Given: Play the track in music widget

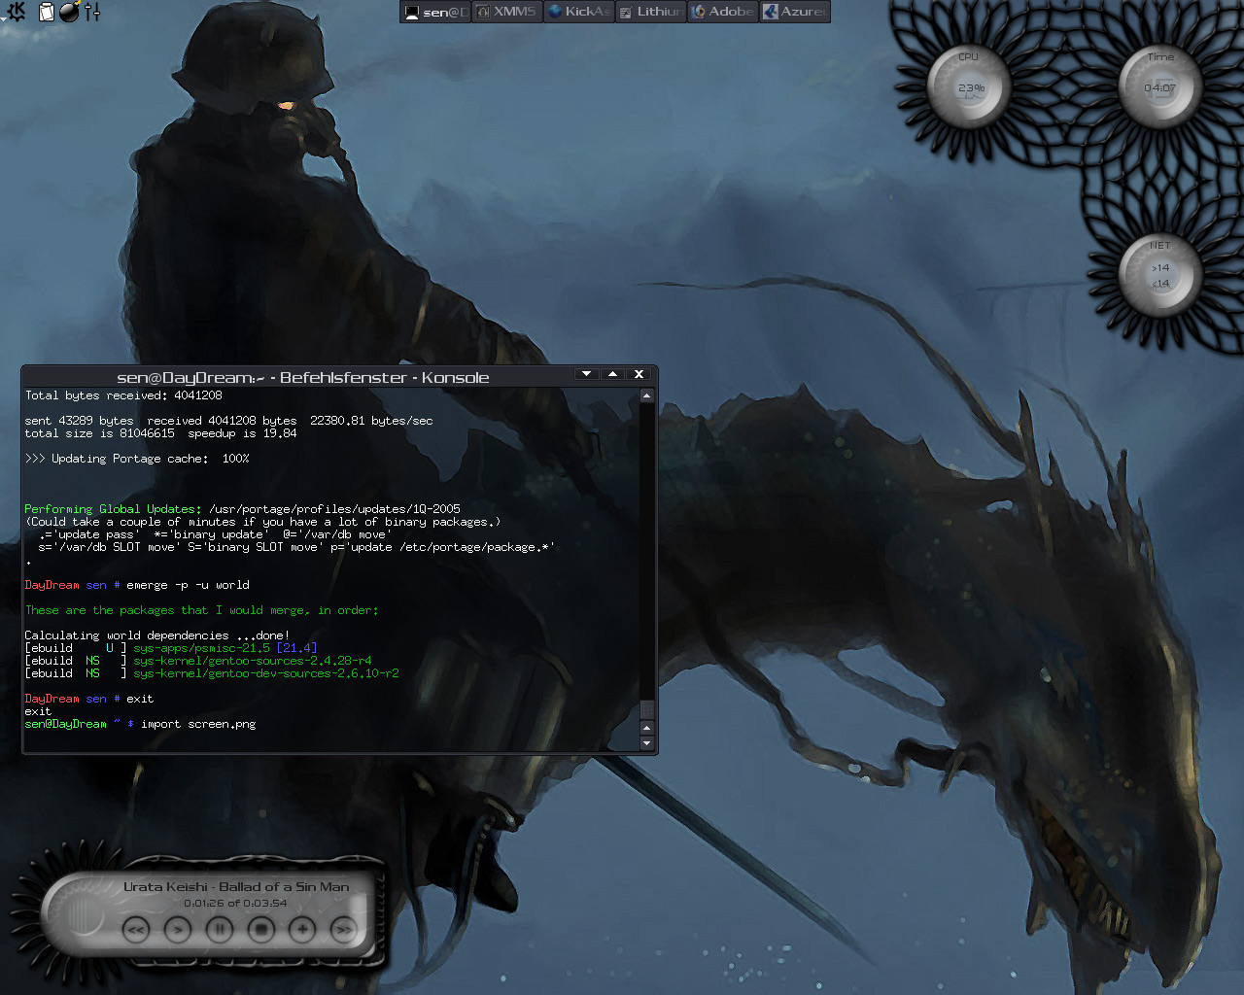Looking at the screenshot, I should tap(178, 930).
